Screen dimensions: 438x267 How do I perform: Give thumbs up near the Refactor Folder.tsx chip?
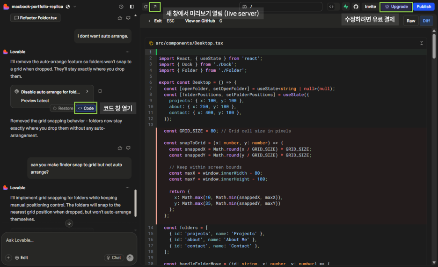(120, 18)
